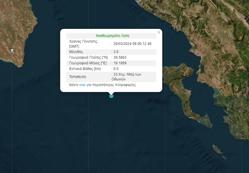Viewport: 249px width, 173px height.
Task: Click the teal earthquake epicenter marker
Action: (x=111, y=96)
